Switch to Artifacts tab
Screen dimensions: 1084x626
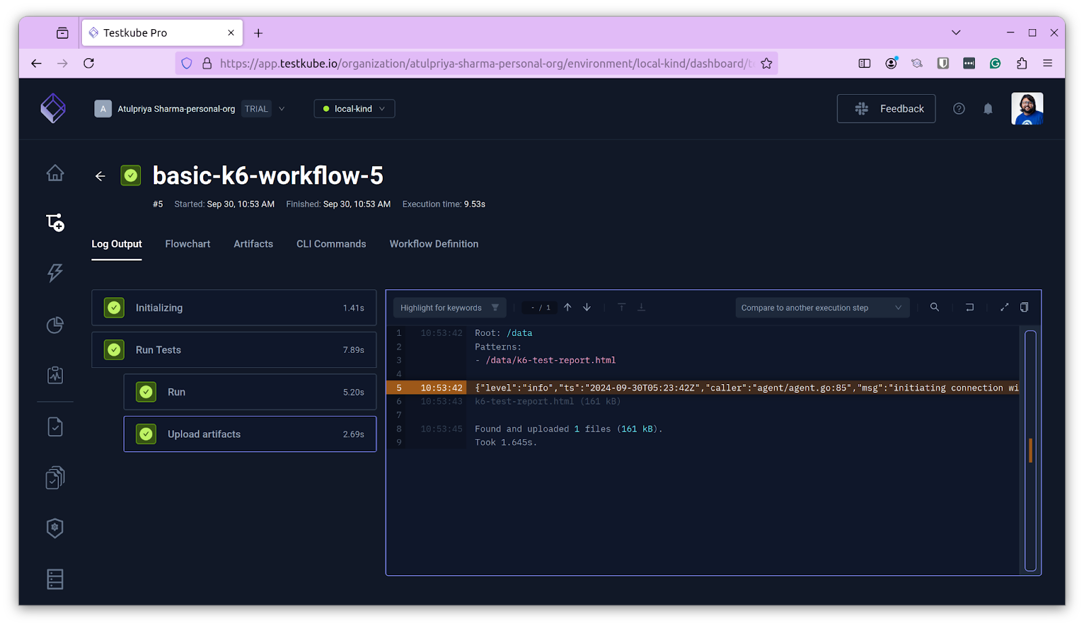pos(253,244)
